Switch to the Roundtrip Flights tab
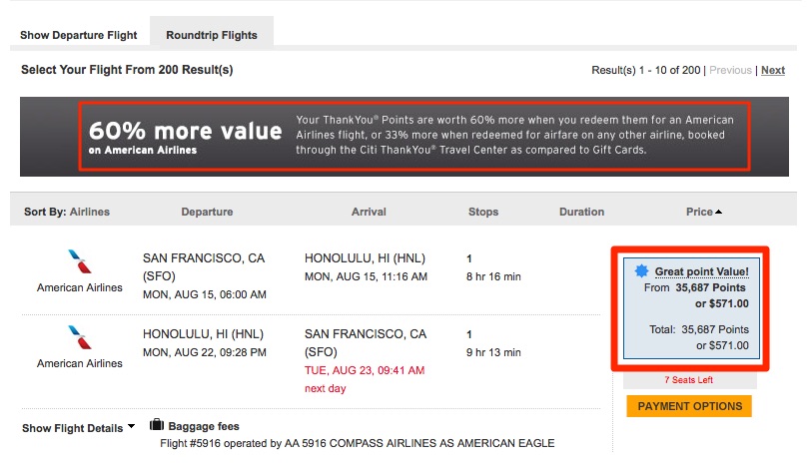Image resolution: width=809 pixels, height=469 pixels. 212,35
